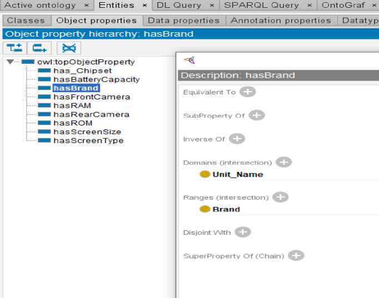The height and width of the screenshot is (298, 379).
Task: Close the SPARQL Query tab
Action: 310,6
